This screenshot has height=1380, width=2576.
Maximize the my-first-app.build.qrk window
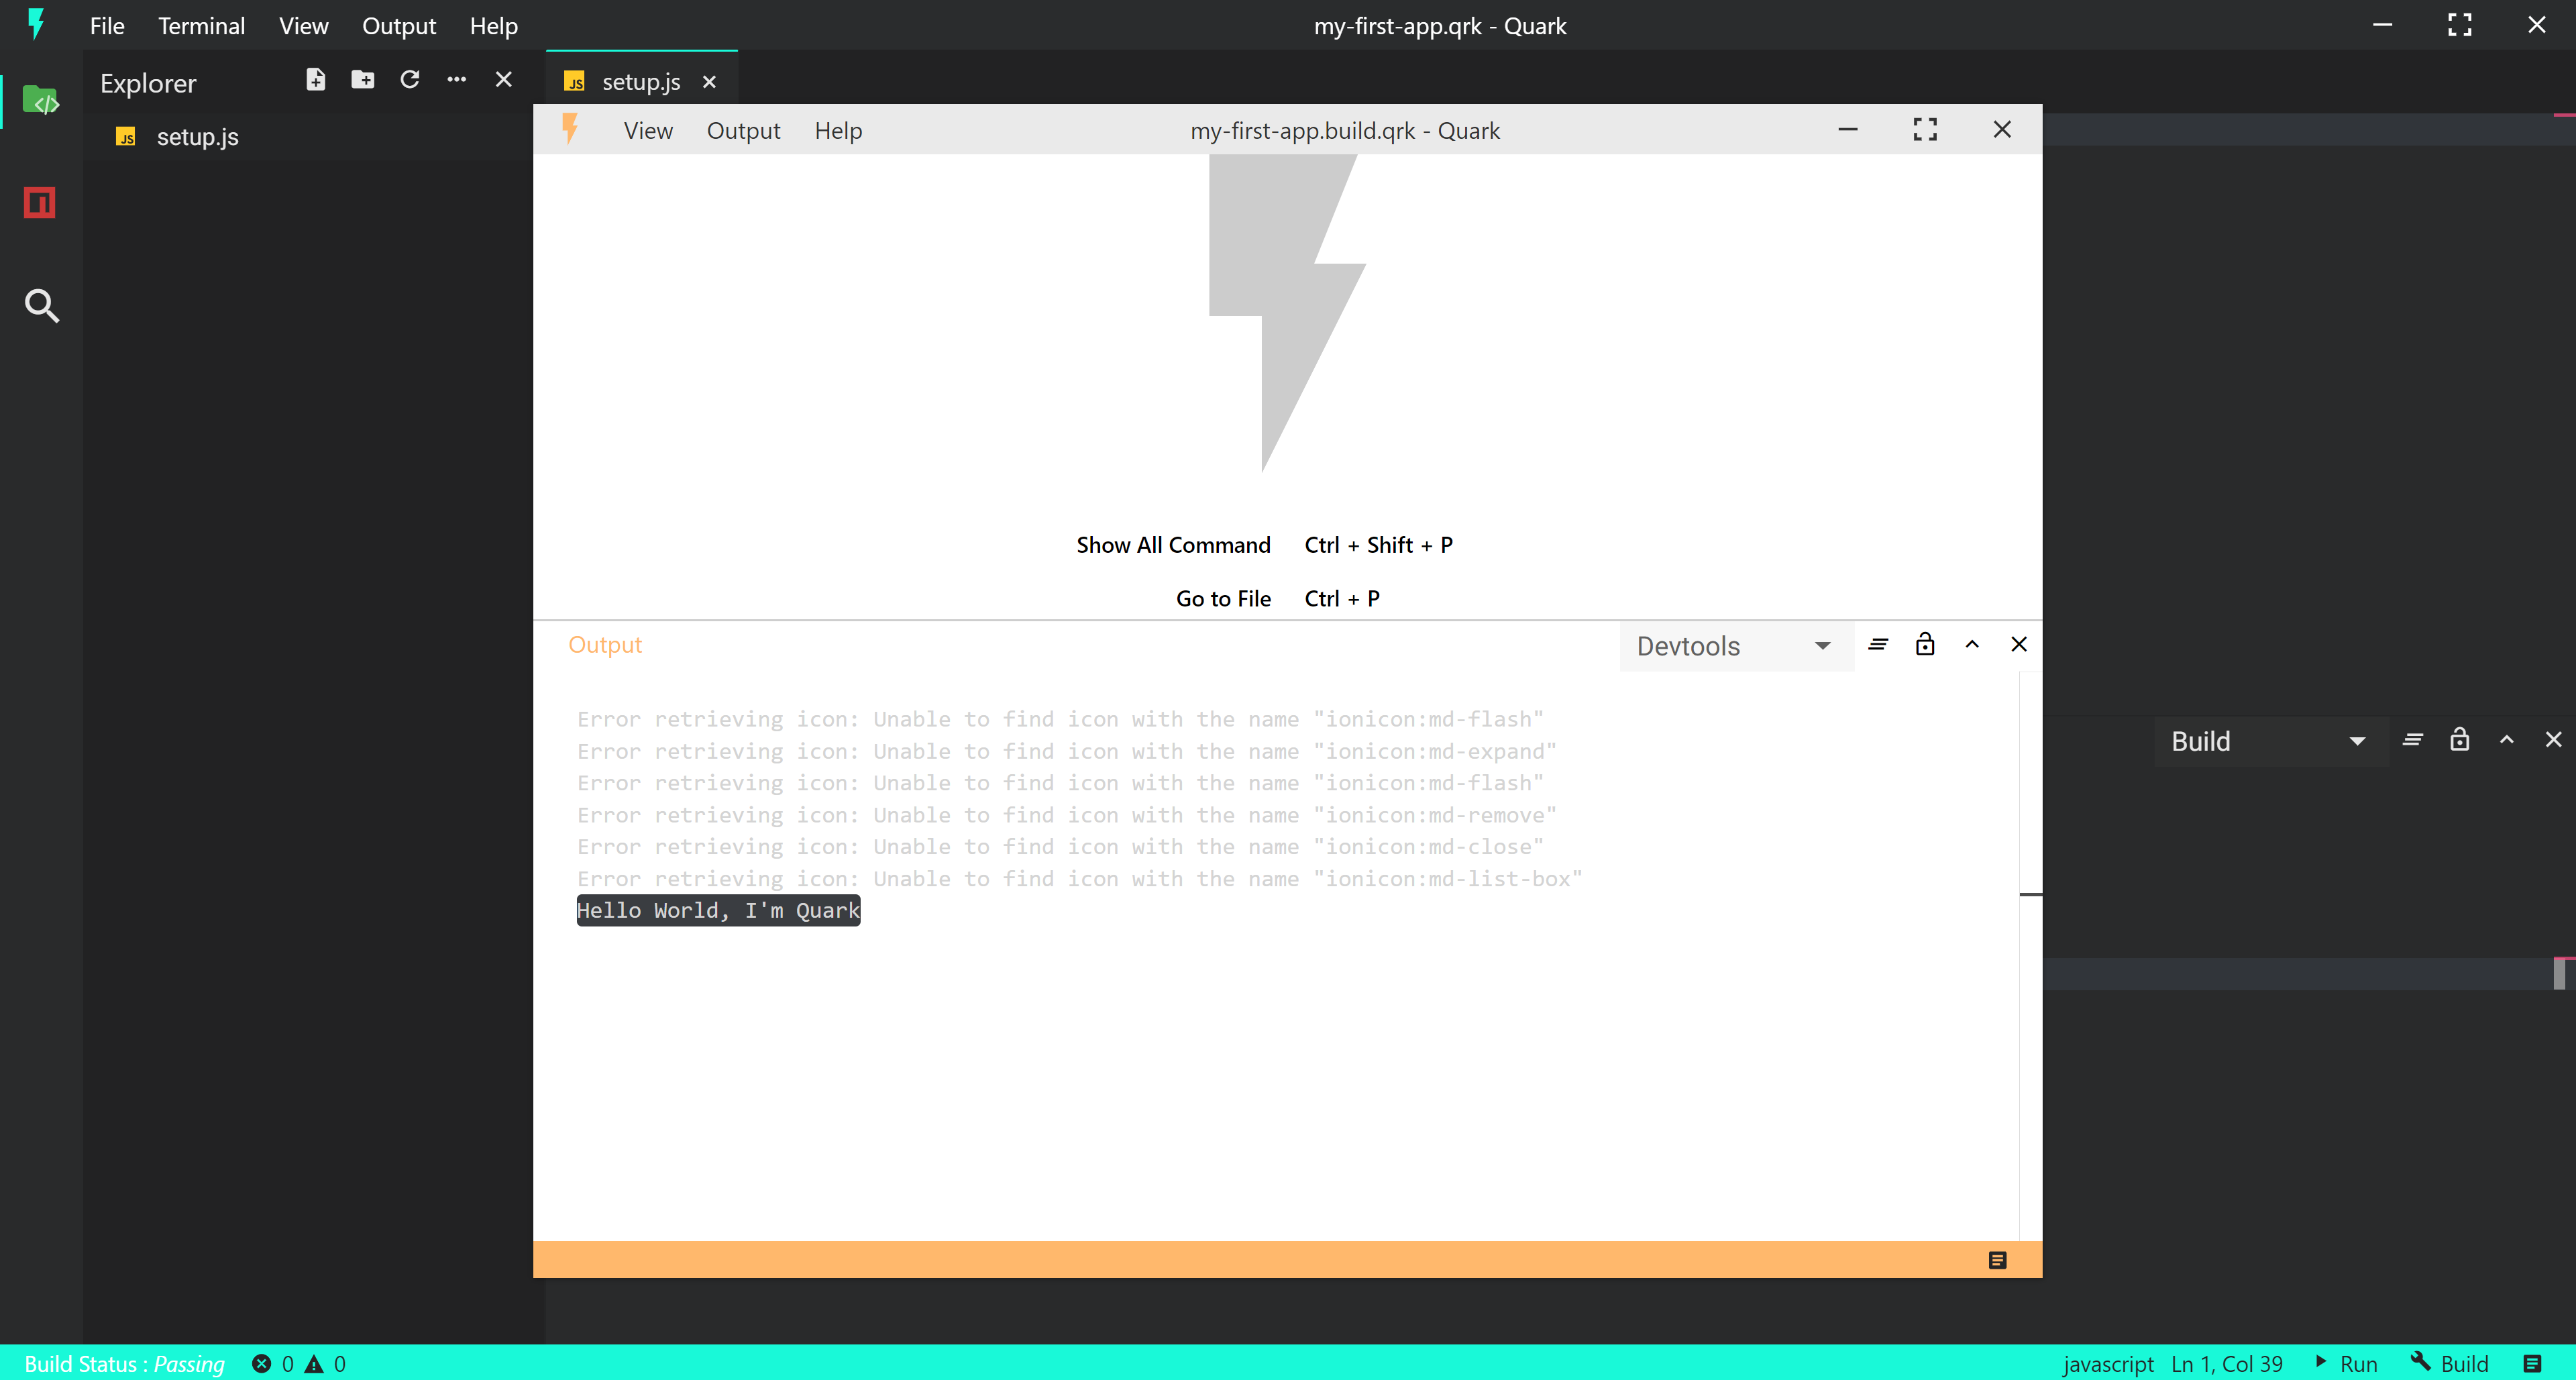point(1925,130)
